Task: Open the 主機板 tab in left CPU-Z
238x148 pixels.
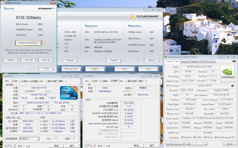Action: tap(24, 81)
